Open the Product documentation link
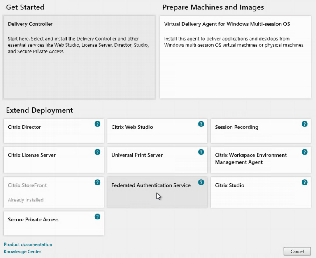The height and width of the screenshot is (258, 316). click(x=28, y=244)
